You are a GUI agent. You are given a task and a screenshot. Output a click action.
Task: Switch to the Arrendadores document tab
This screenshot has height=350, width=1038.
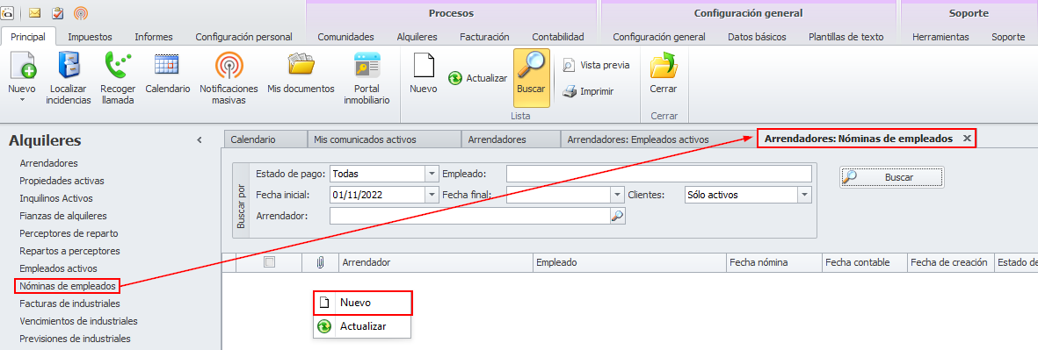[x=511, y=139]
